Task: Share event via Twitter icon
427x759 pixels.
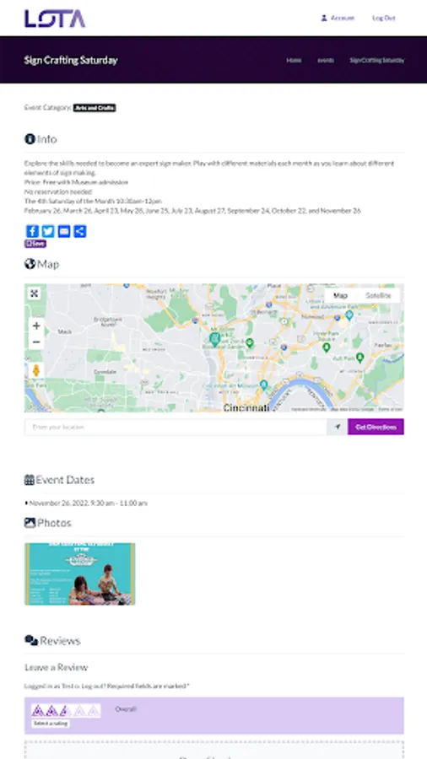Action: (48, 231)
